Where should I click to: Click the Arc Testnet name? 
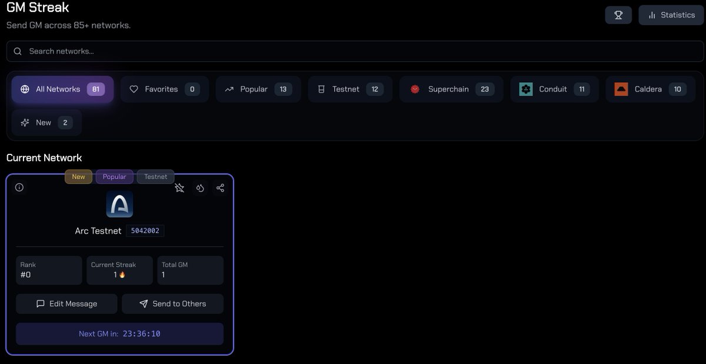[x=98, y=231]
